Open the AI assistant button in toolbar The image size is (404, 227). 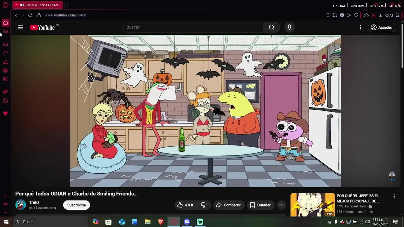pos(389,15)
